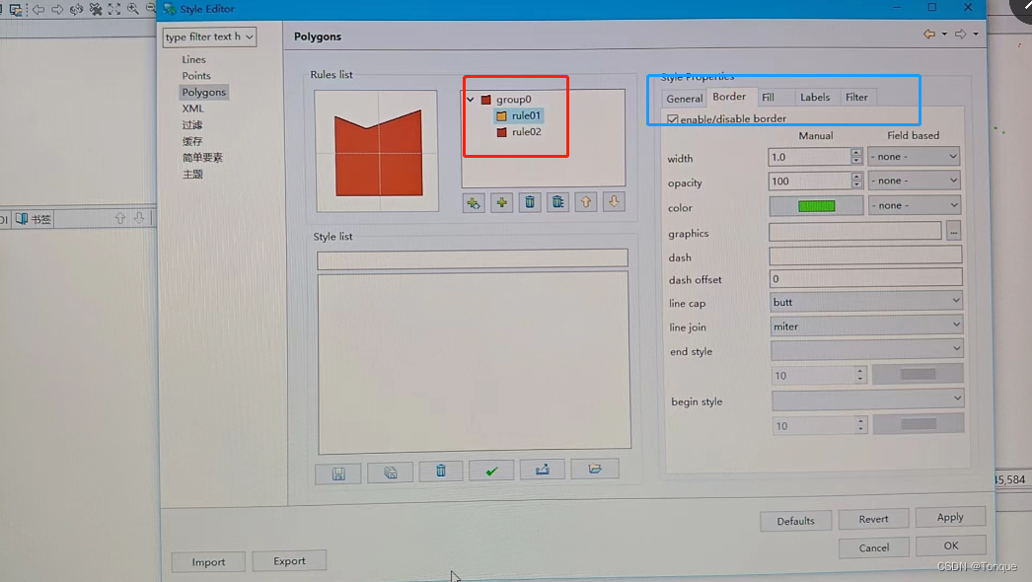
Task: Click OK button
Action: point(950,546)
